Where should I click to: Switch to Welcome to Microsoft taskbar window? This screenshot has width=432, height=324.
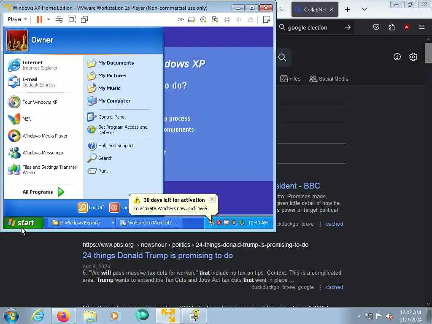(149, 223)
